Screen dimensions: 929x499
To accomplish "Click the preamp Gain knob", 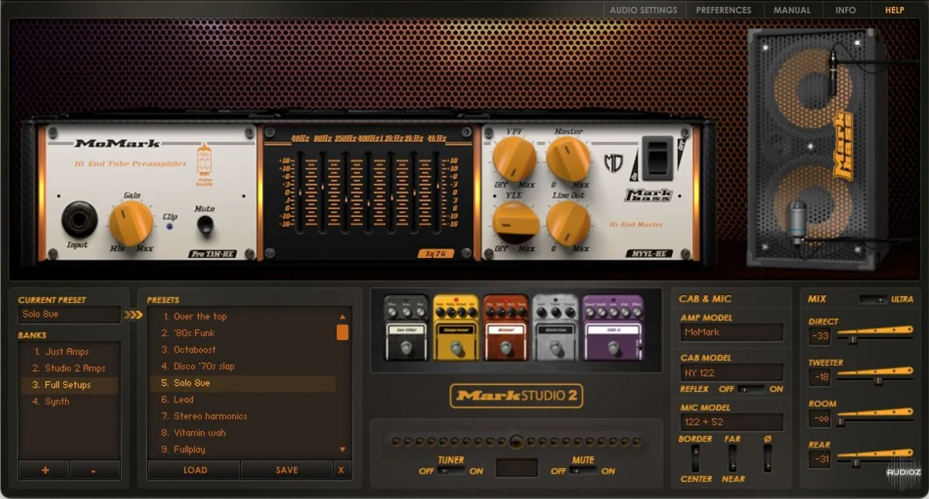I will click(131, 222).
